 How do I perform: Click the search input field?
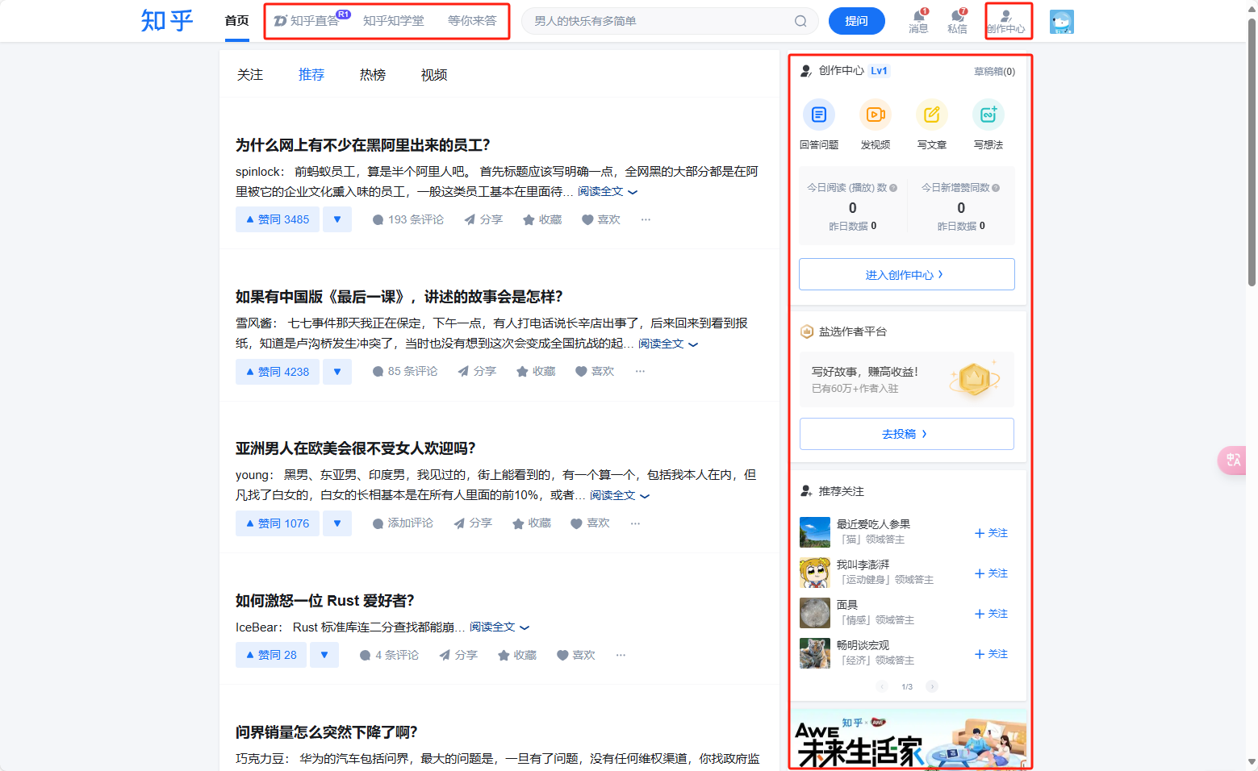pos(662,21)
